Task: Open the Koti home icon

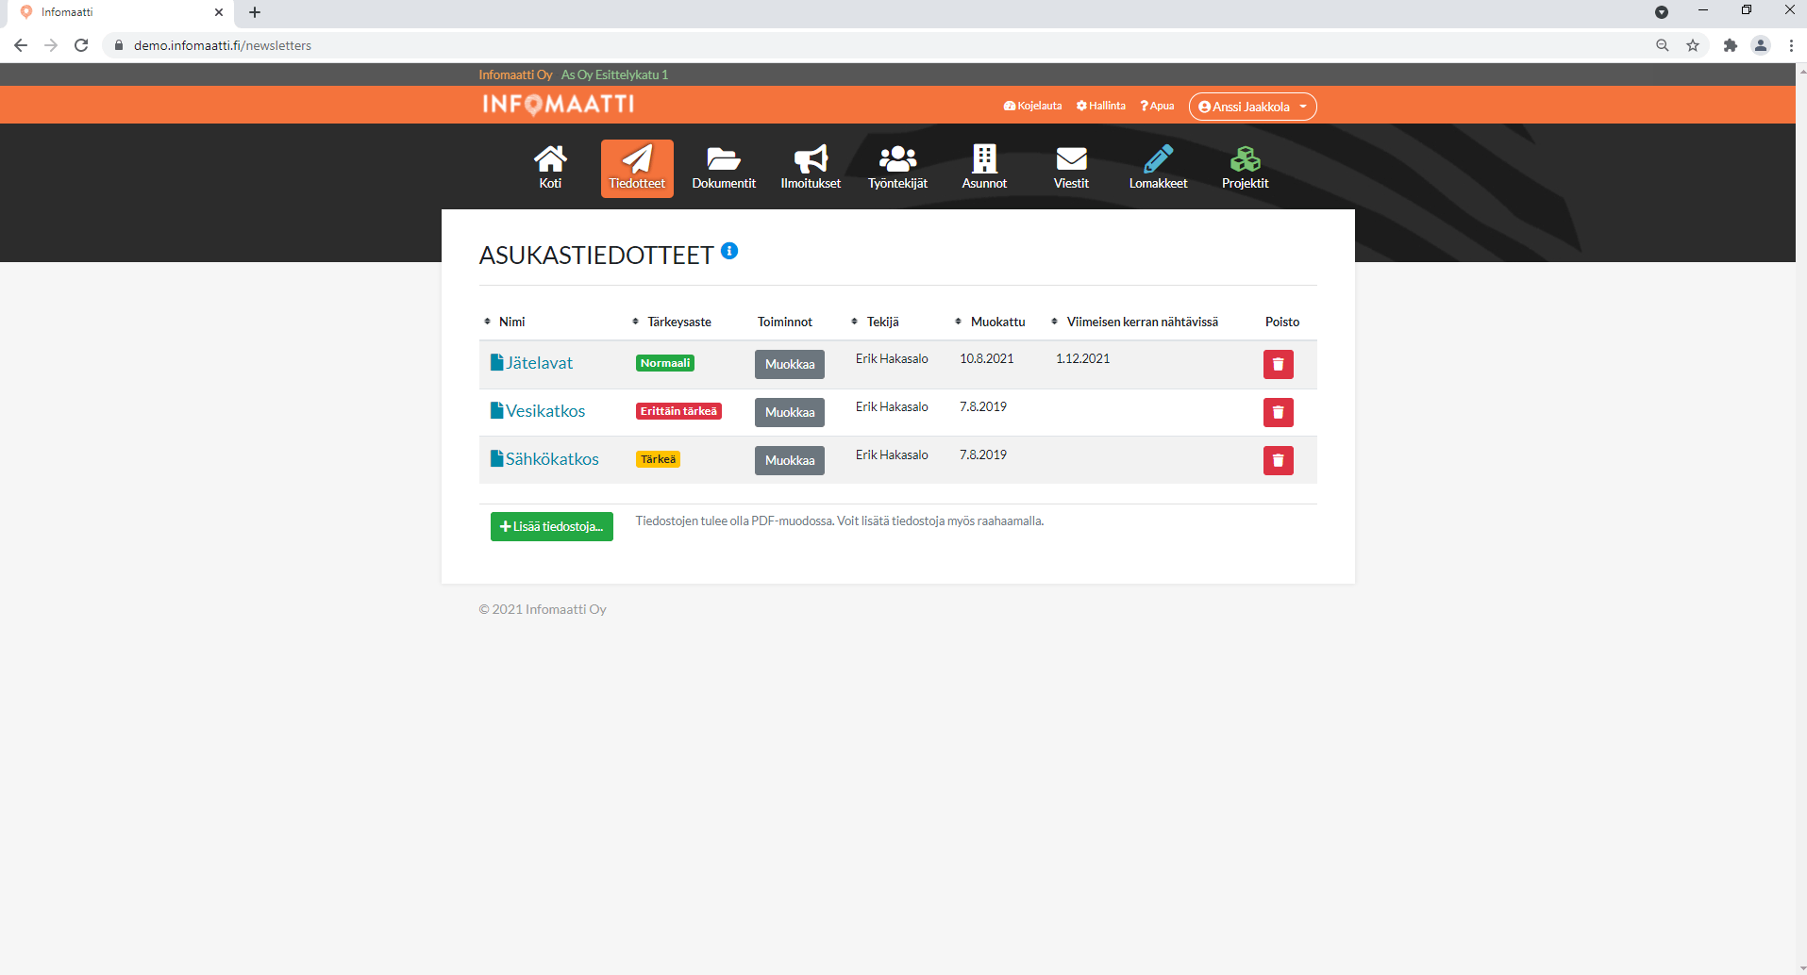Action: [550, 168]
